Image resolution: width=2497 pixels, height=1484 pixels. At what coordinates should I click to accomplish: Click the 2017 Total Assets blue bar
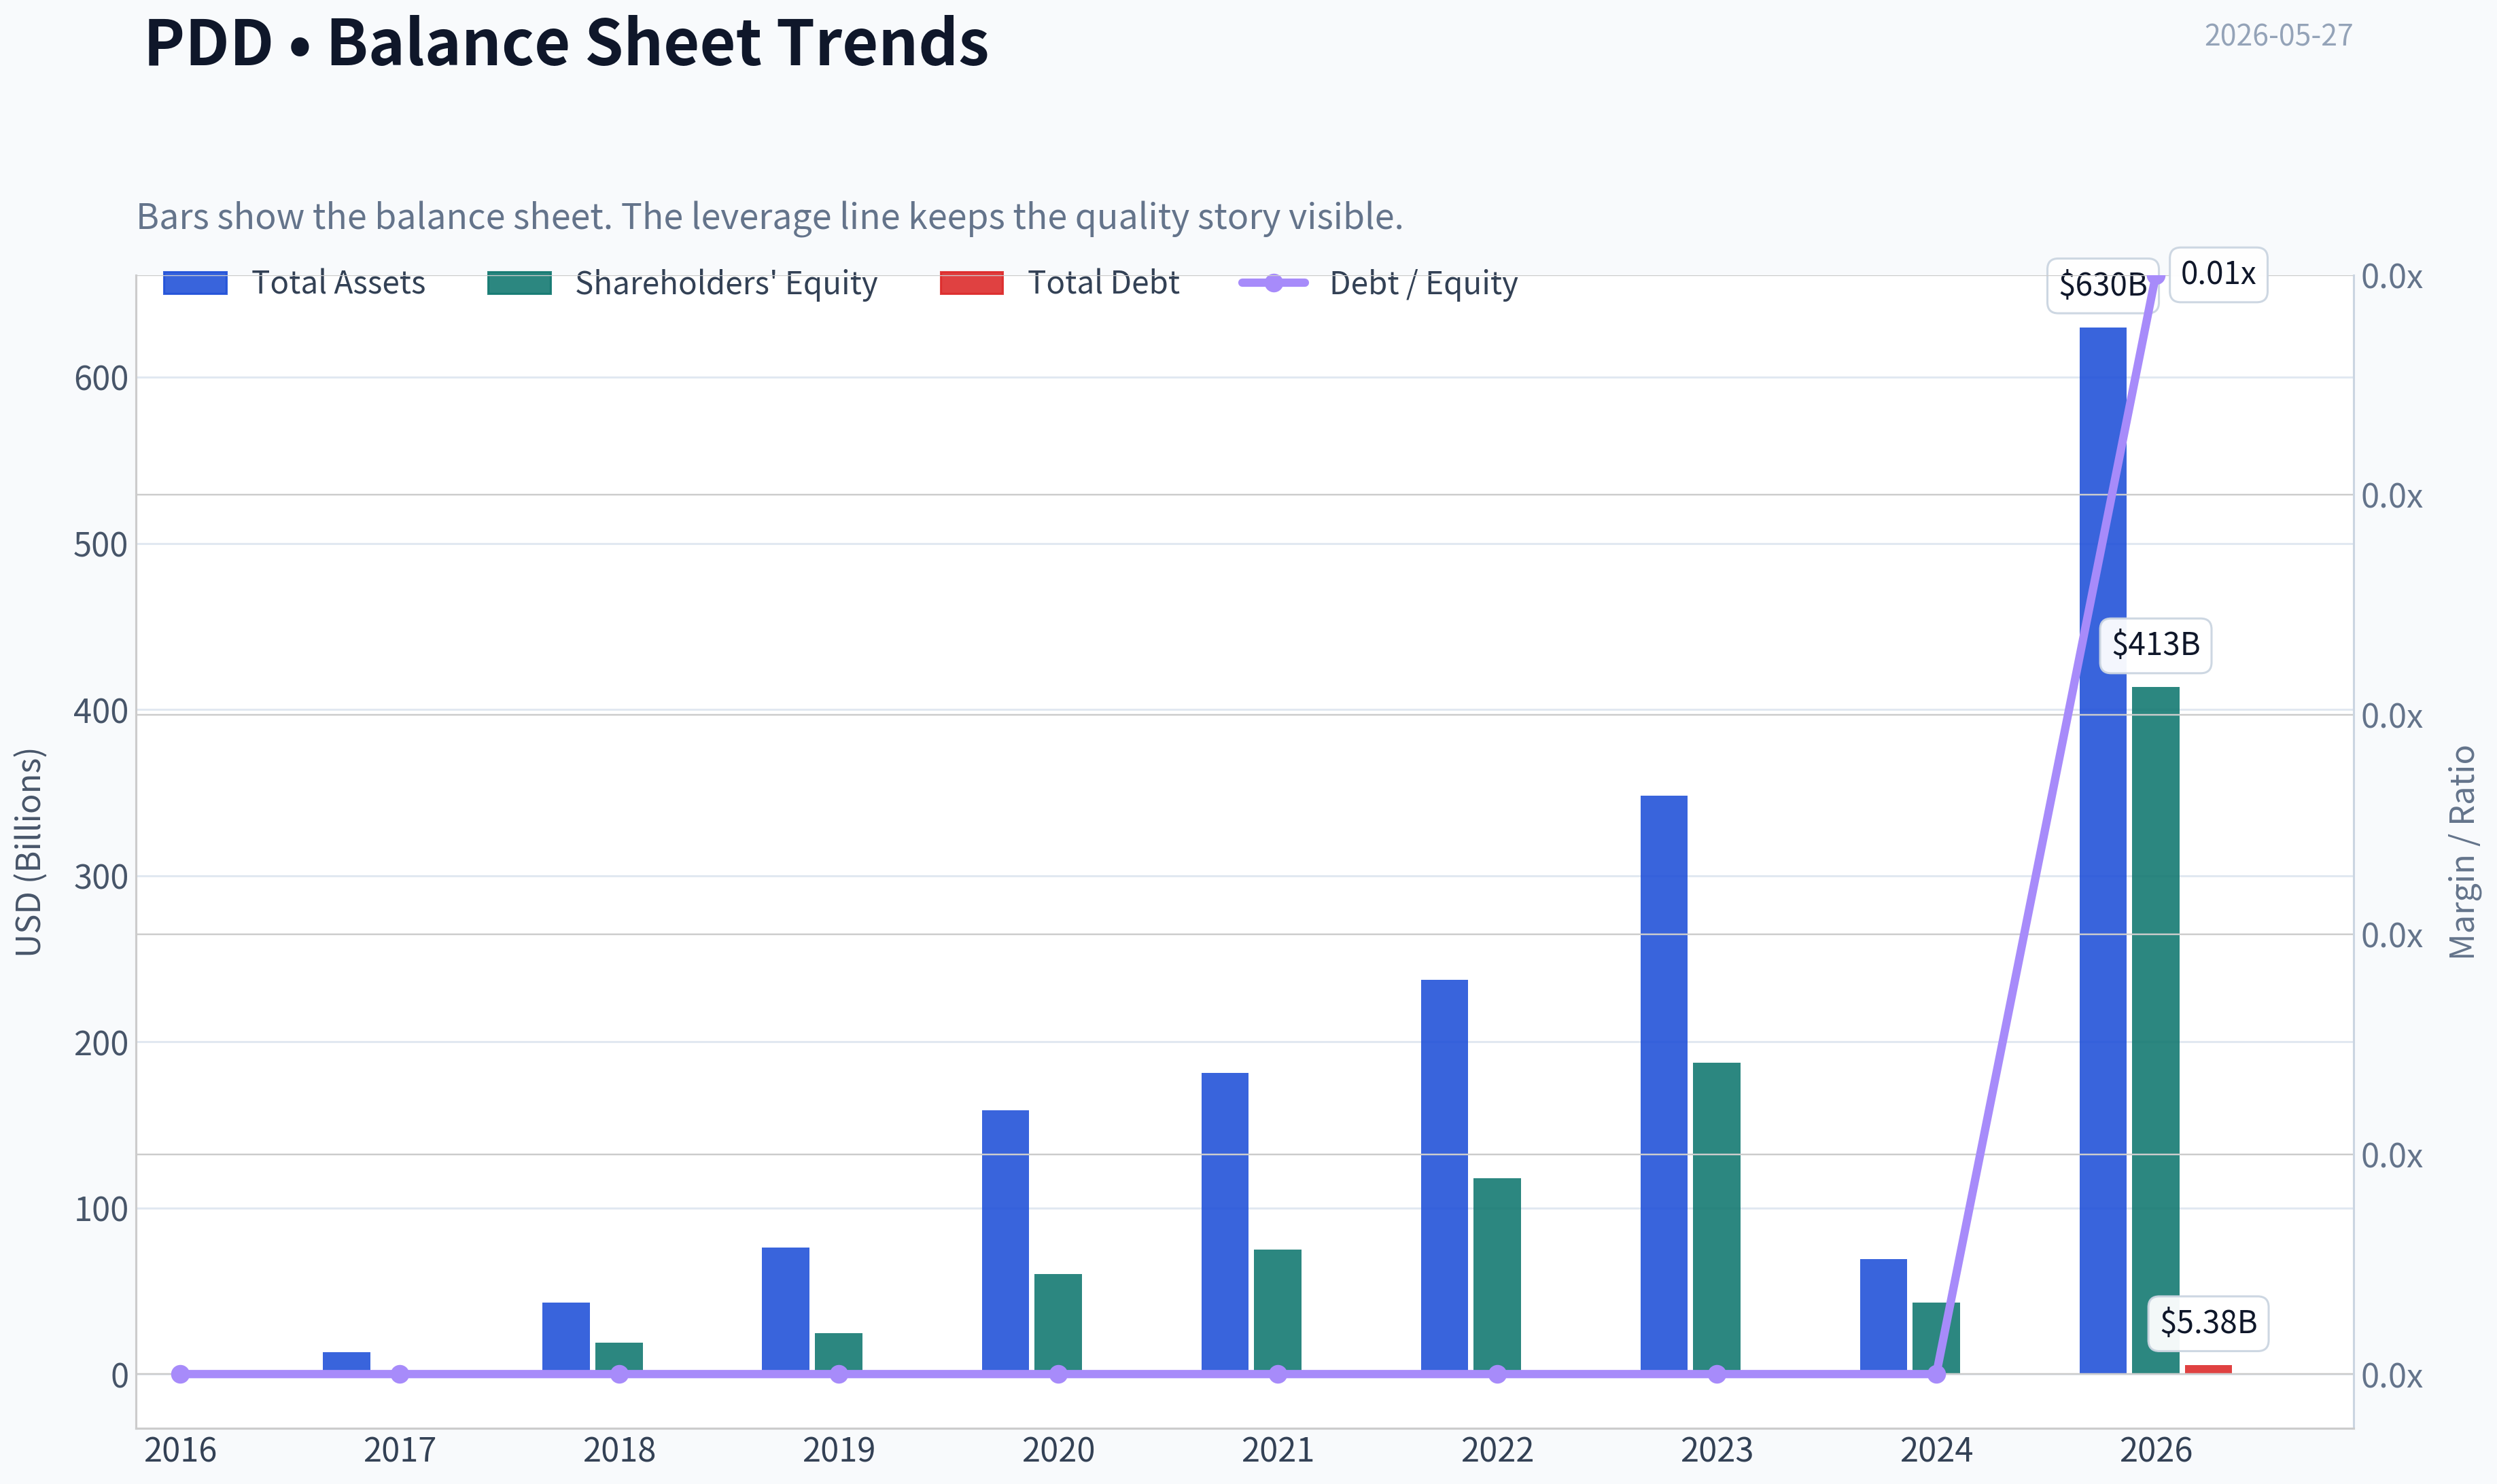[346, 1362]
